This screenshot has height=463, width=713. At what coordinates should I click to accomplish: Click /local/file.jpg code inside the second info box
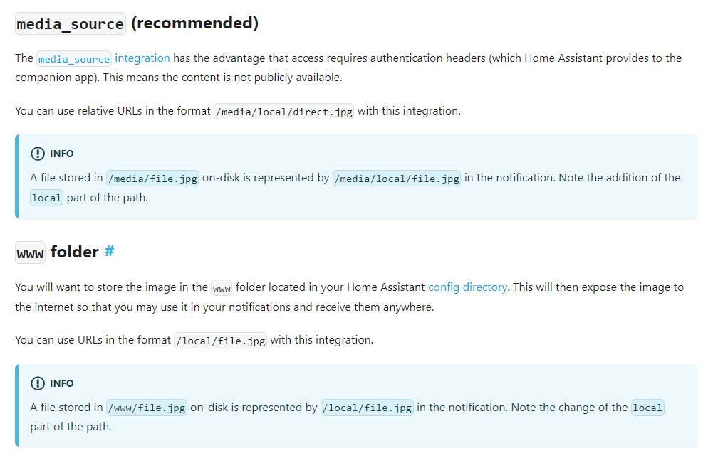367,408
